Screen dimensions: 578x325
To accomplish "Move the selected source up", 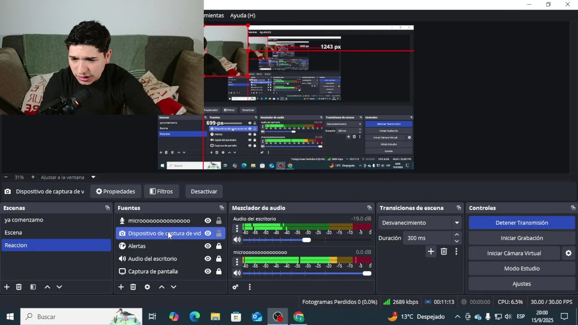I will click(161, 287).
